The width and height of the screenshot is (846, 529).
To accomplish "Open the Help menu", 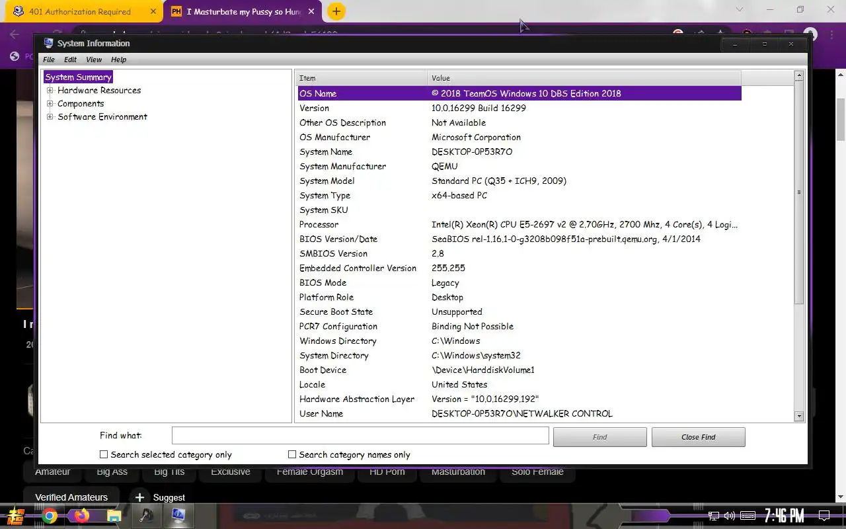I will pyautogui.click(x=118, y=60).
